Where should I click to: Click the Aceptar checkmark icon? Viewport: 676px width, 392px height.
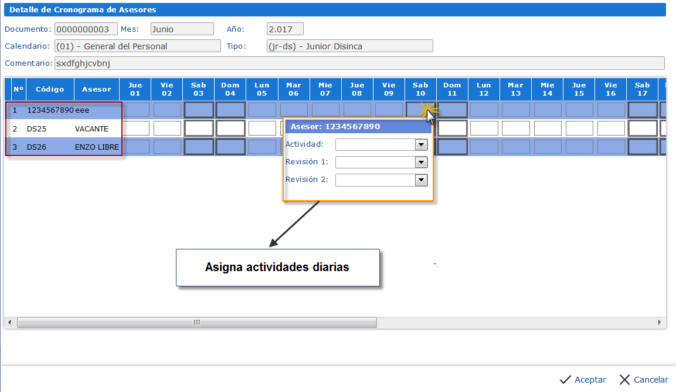pyautogui.click(x=565, y=380)
